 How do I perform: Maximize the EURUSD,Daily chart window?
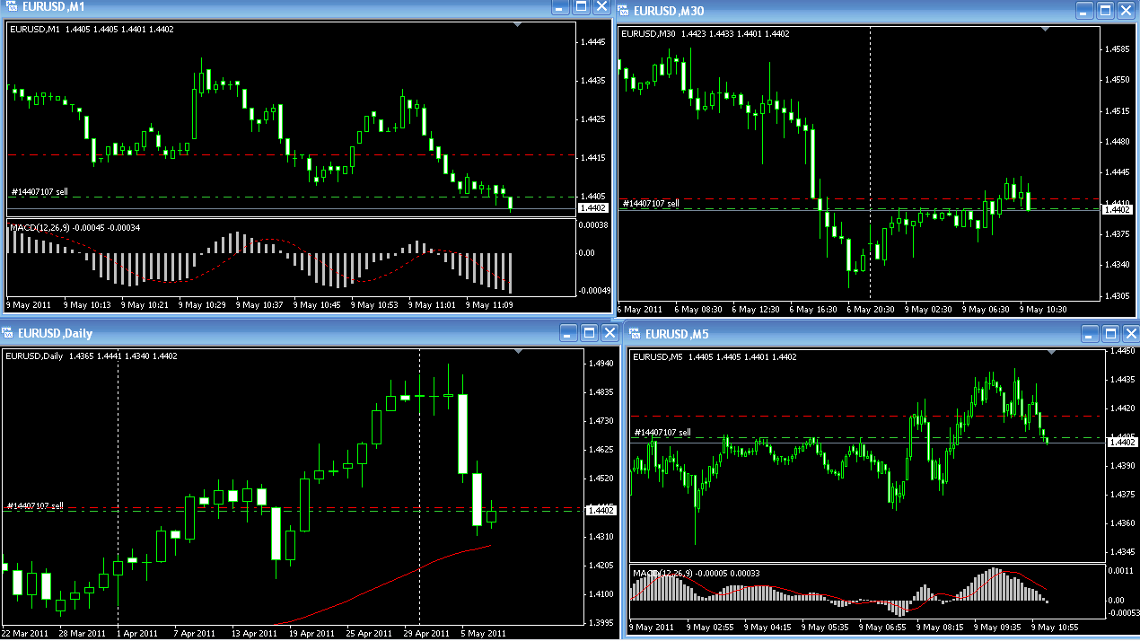tap(589, 333)
